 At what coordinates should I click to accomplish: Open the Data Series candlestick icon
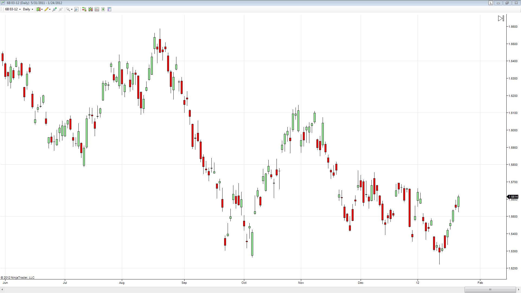pos(91,9)
